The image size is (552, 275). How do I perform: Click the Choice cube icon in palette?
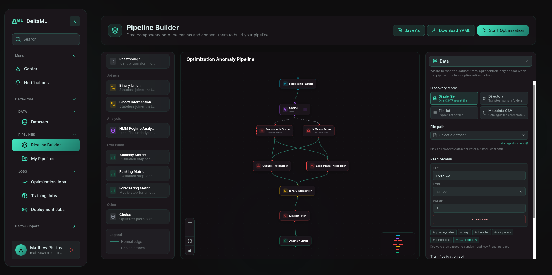point(113,217)
